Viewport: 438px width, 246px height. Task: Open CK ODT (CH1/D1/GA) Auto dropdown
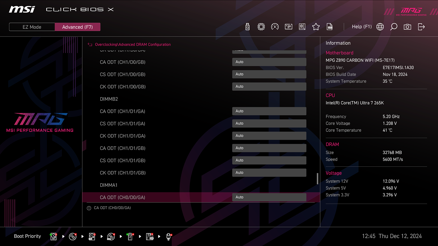click(x=269, y=136)
